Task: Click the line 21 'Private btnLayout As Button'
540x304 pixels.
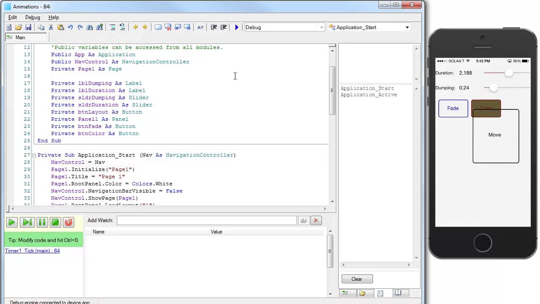Action: (97, 112)
